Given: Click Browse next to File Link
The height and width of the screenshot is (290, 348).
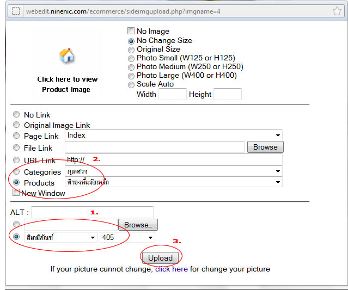Looking at the screenshot, I should coord(265,147).
